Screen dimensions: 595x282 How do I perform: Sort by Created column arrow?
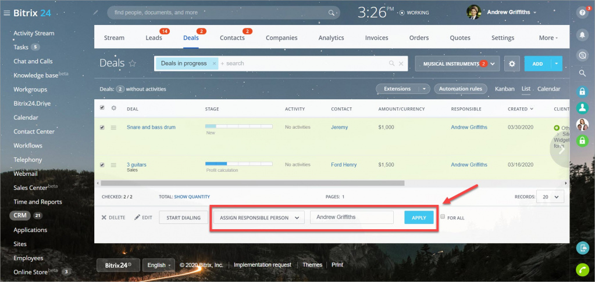(531, 109)
